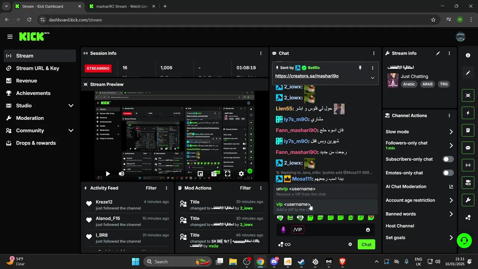The width and height of the screenshot is (478, 269).
Task: Click the info icon in the right sidebar
Action: point(468,55)
